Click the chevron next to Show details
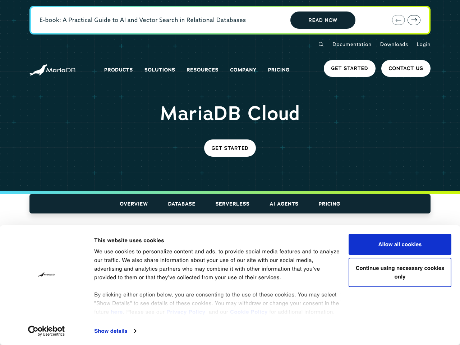Viewport: 460px width, 345px height. coord(135,331)
